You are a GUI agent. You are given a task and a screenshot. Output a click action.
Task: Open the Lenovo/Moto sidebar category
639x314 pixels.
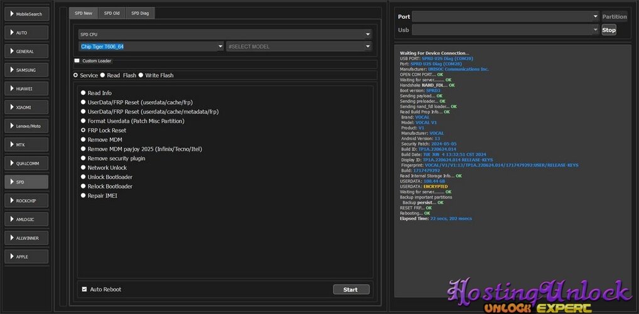tap(26, 126)
